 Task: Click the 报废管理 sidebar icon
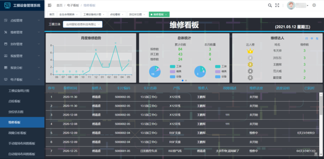click(x=6, y=56)
